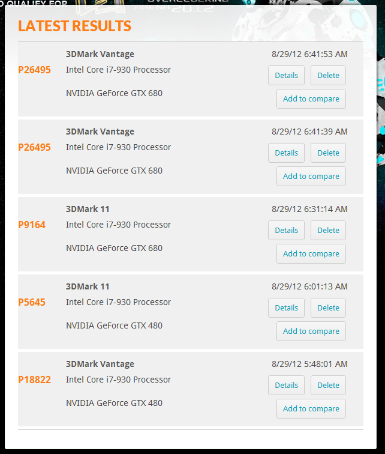Delete the P18822 3DMark Vantage result
385x454 pixels.
click(x=328, y=385)
